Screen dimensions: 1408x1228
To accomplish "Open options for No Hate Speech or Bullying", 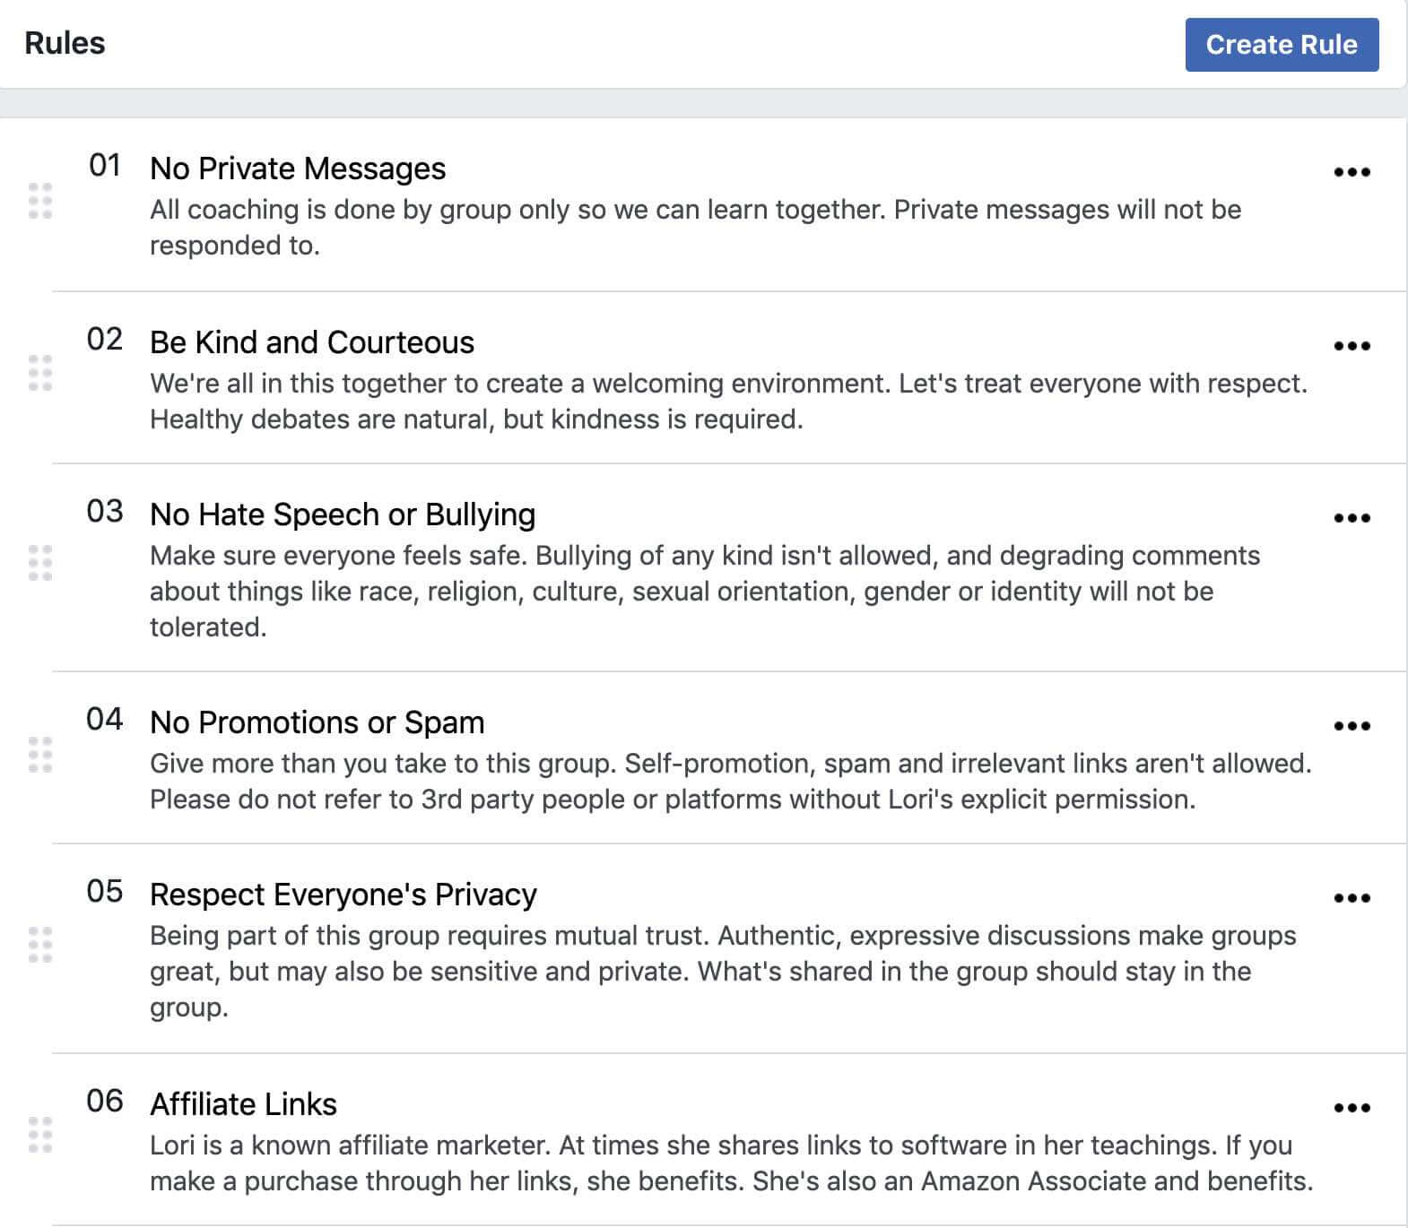I will point(1352,518).
